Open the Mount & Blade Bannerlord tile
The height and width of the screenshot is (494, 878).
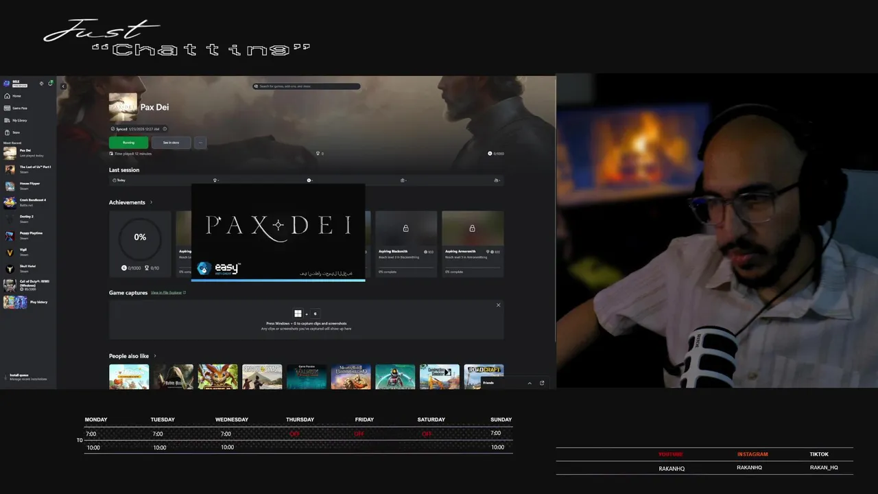click(351, 377)
